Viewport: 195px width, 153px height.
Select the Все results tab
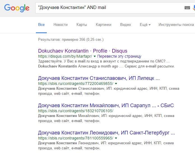click(41, 25)
